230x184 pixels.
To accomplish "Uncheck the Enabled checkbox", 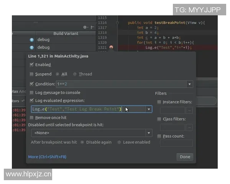I will click(31, 65).
